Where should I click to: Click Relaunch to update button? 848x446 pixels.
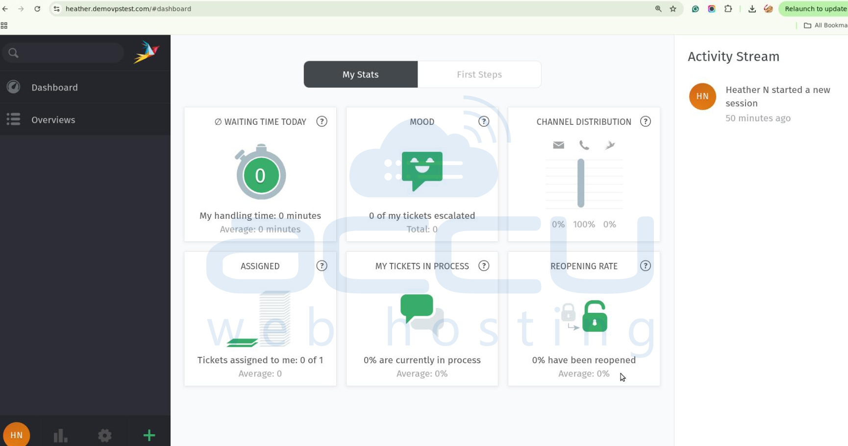(814, 9)
